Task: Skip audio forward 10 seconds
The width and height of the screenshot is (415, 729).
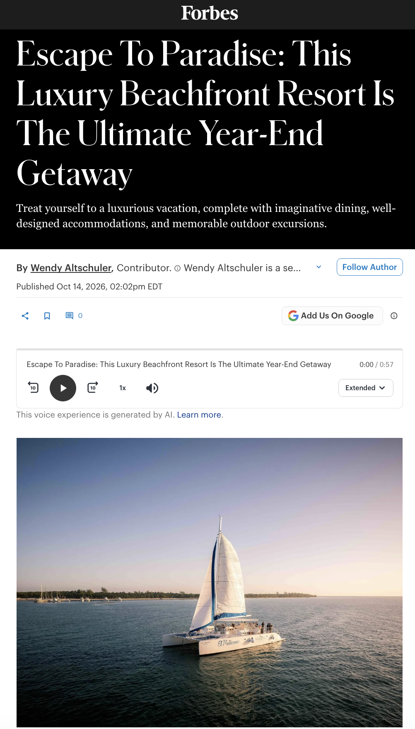Action: [x=93, y=388]
